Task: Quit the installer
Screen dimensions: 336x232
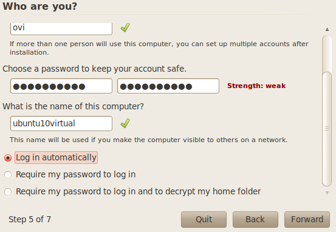Action: click(x=204, y=219)
